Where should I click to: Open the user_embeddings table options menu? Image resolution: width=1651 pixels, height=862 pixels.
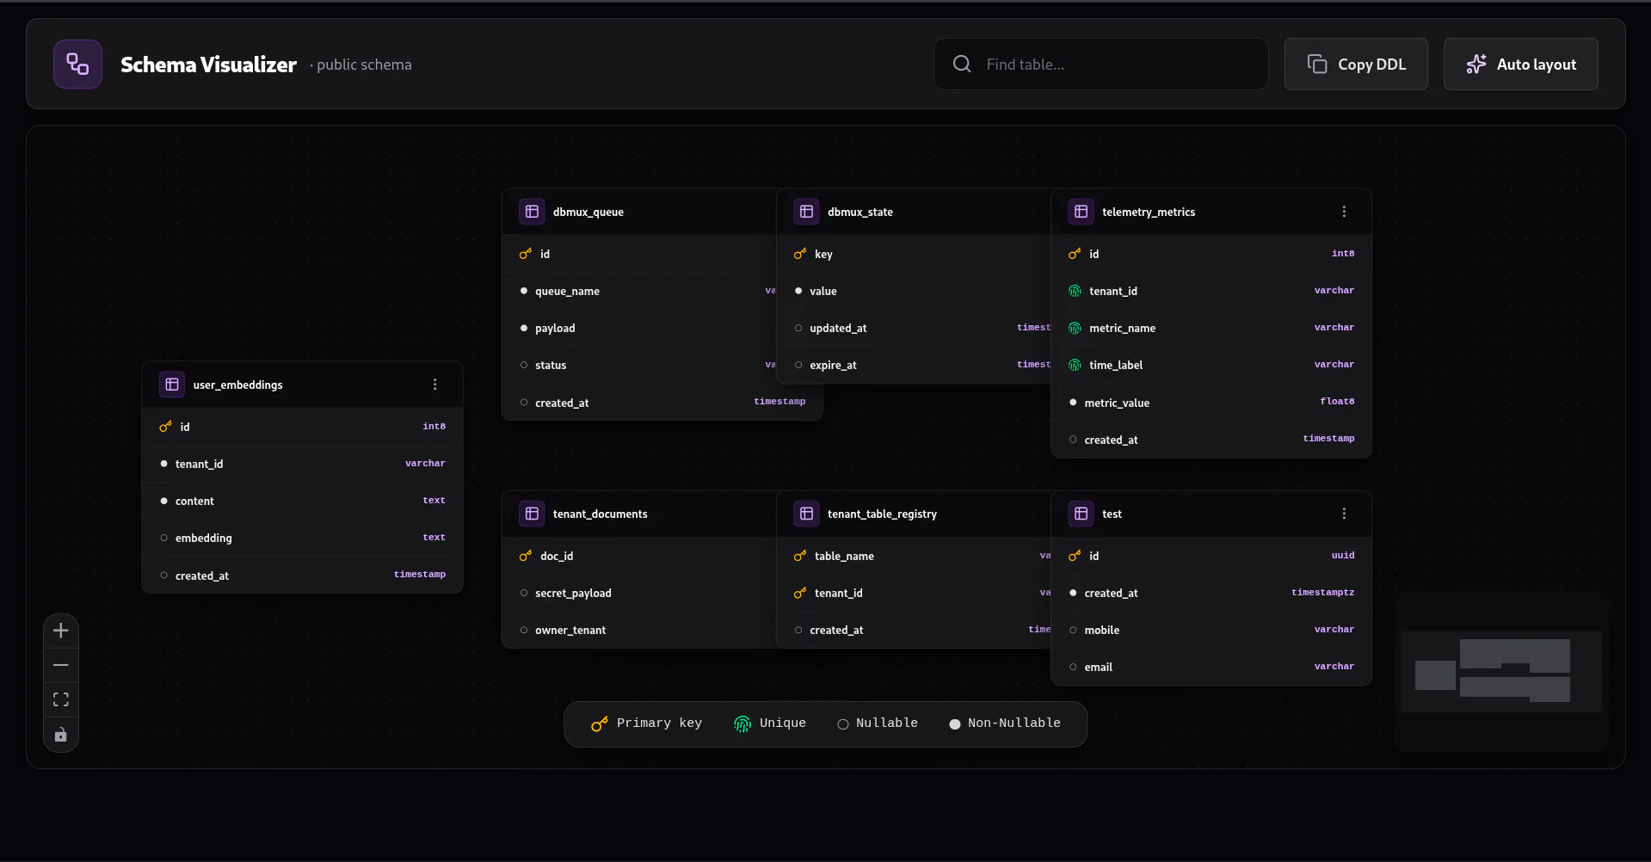(435, 385)
